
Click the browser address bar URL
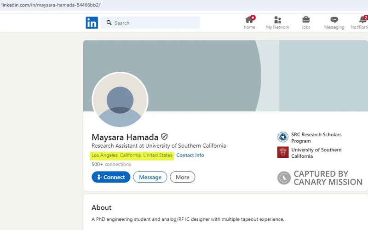coord(51,5)
